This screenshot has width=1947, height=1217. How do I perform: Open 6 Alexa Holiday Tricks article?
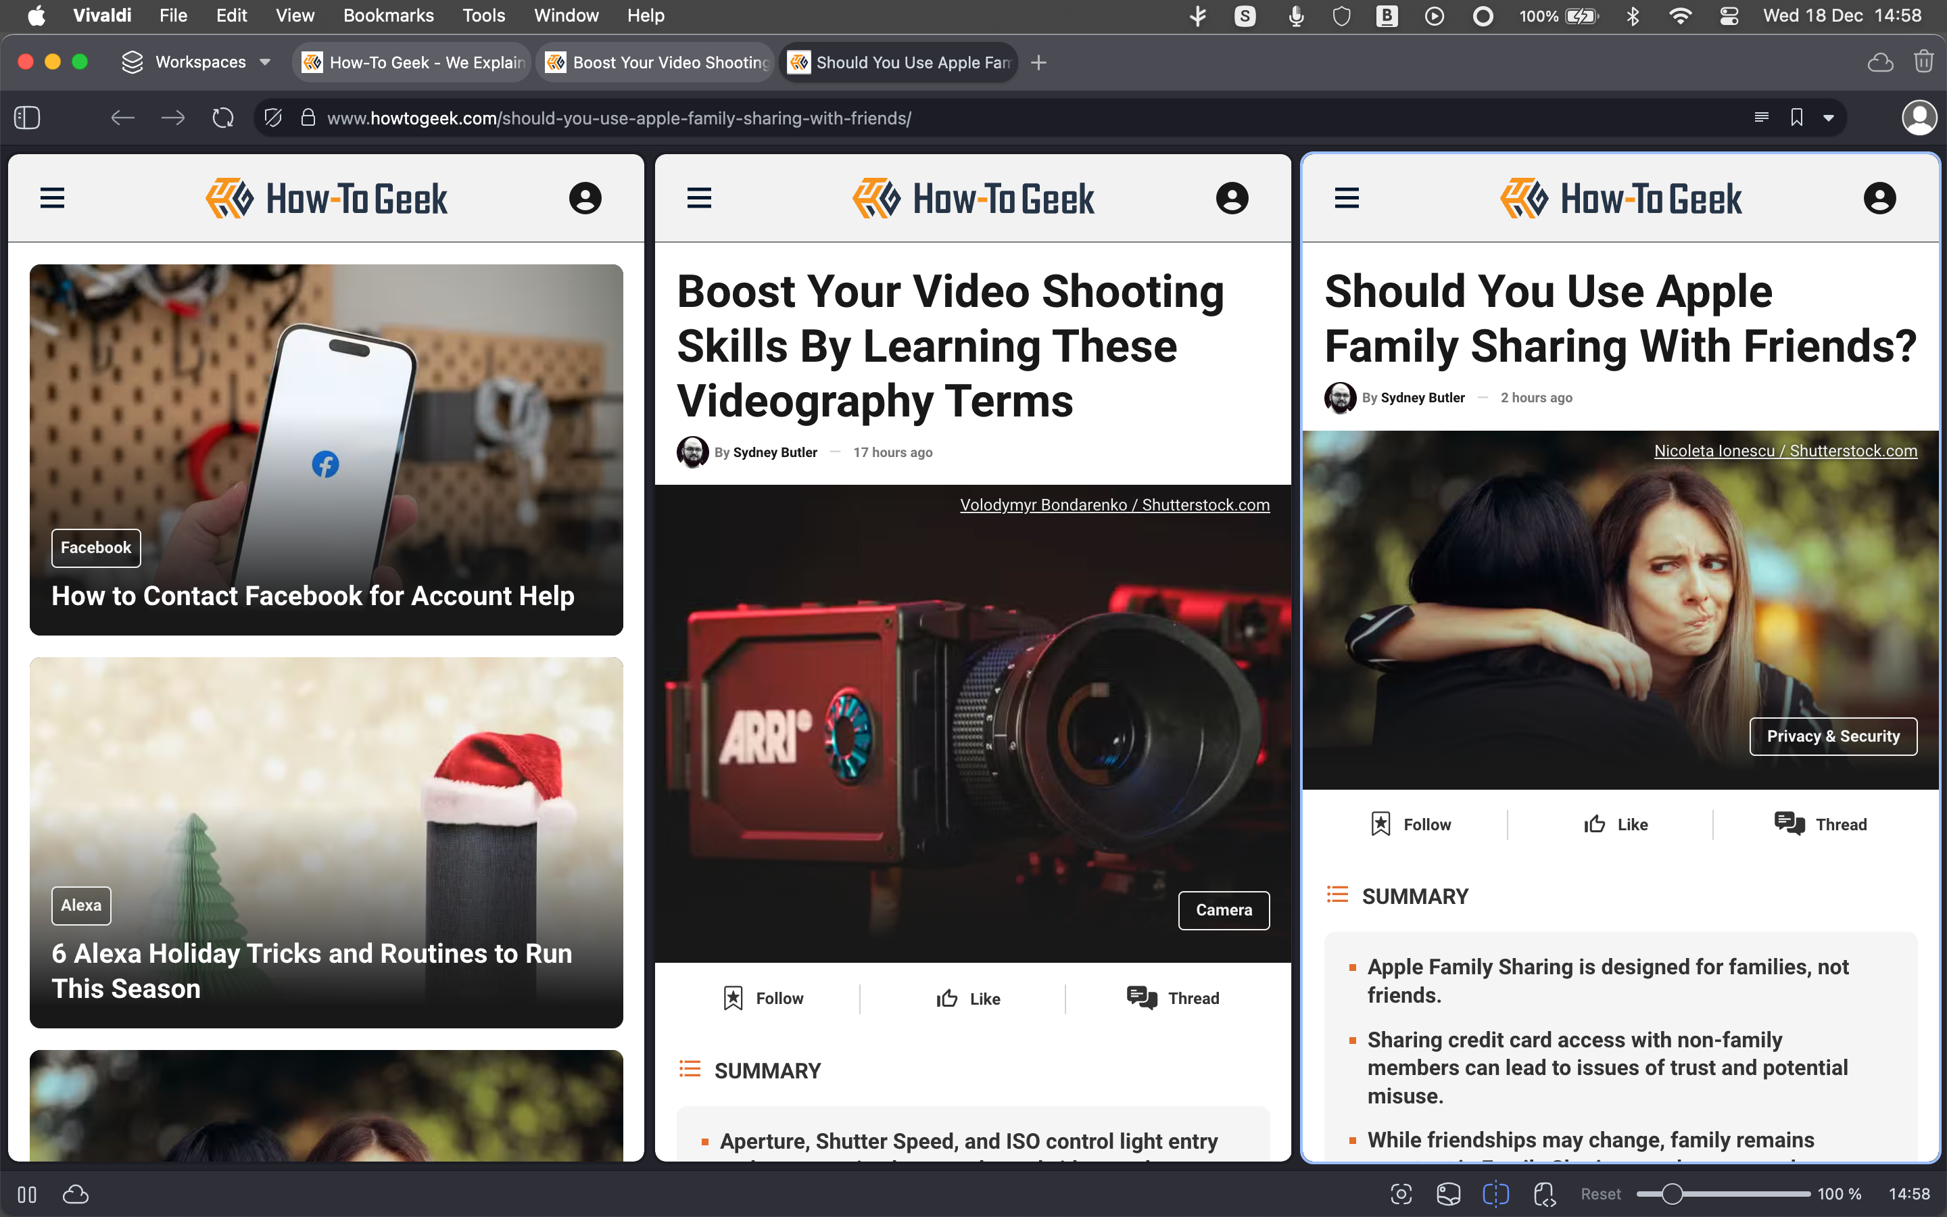312,971
